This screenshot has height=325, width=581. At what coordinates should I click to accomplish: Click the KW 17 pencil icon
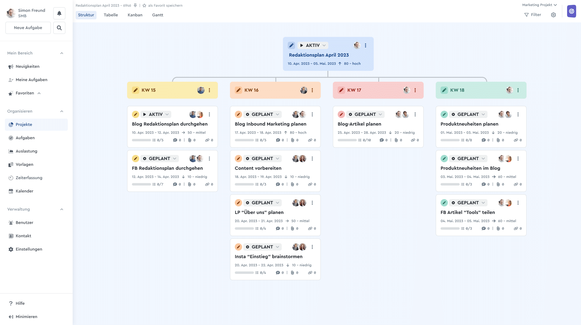click(341, 90)
